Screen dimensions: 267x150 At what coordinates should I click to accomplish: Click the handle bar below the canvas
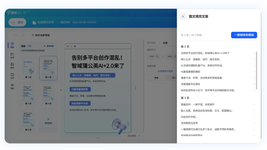[98, 138]
